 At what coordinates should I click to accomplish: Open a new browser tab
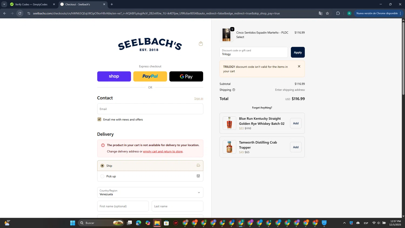tap(112, 4)
